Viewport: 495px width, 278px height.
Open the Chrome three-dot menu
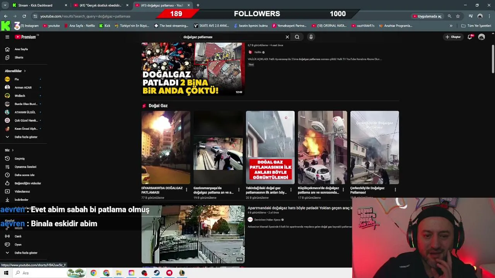[490, 16]
